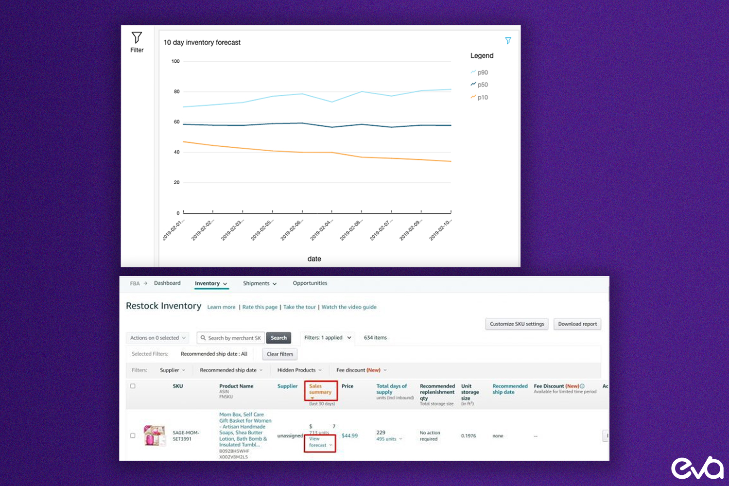
Task: Open the Opportunities menu item
Action: [x=310, y=283]
